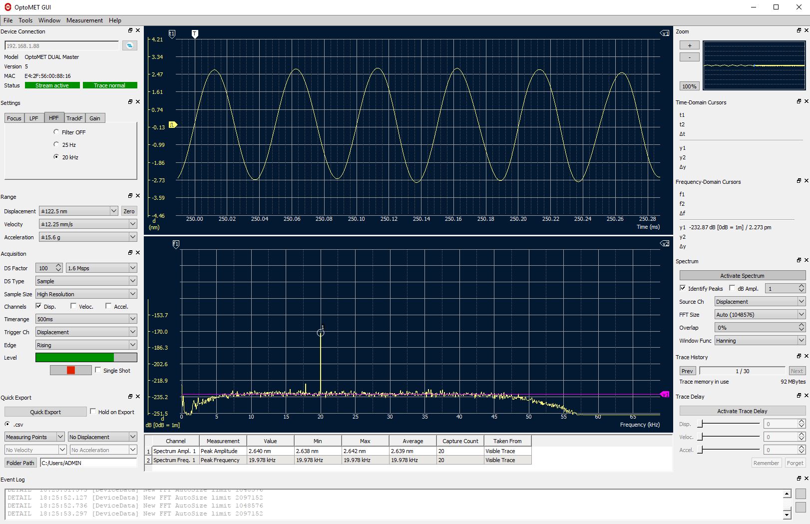
Task: Select the .csv export format radio
Action: coord(7,424)
